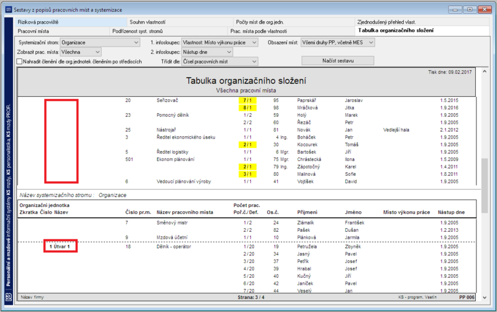Select Tabulka organizačního složení tab

coord(422,30)
